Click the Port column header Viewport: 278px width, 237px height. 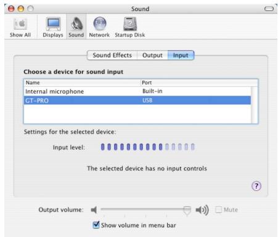click(x=199, y=83)
